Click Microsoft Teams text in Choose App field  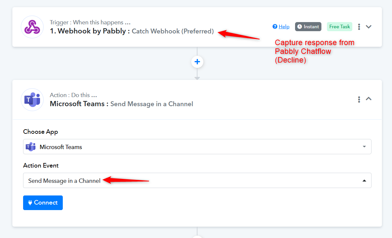pos(61,147)
